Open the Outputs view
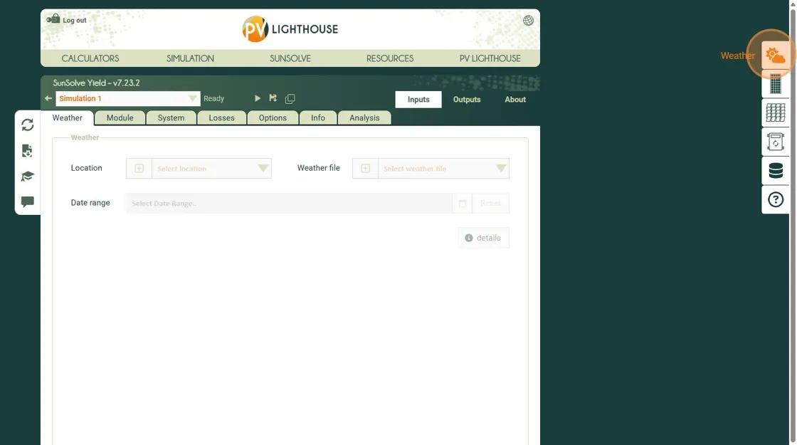 click(x=467, y=100)
